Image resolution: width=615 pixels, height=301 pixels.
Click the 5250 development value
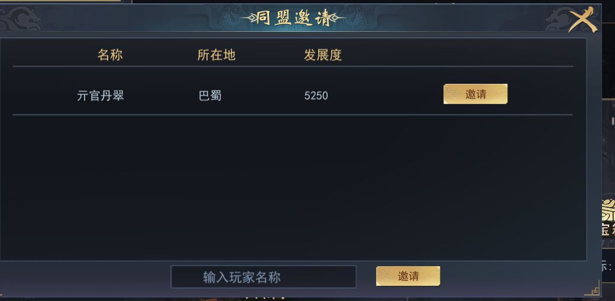point(316,96)
